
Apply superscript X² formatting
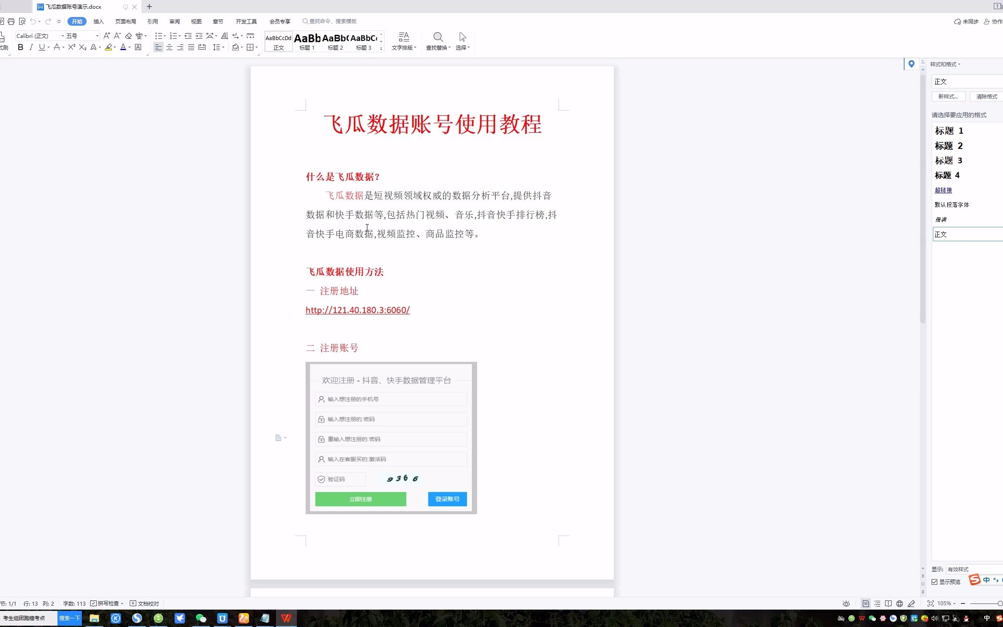[x=72, y=47]
